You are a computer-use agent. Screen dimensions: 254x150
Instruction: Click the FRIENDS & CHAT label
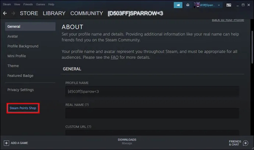coord(235,143)
